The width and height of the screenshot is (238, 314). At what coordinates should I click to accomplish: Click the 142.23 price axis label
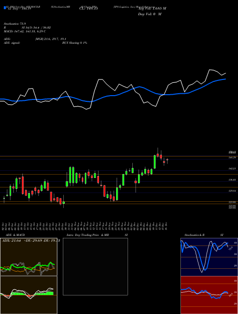(x=232, y=169)
